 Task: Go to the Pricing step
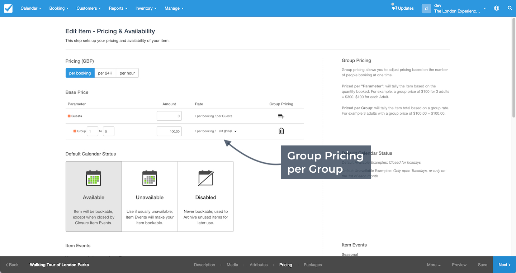pos(285,265)
